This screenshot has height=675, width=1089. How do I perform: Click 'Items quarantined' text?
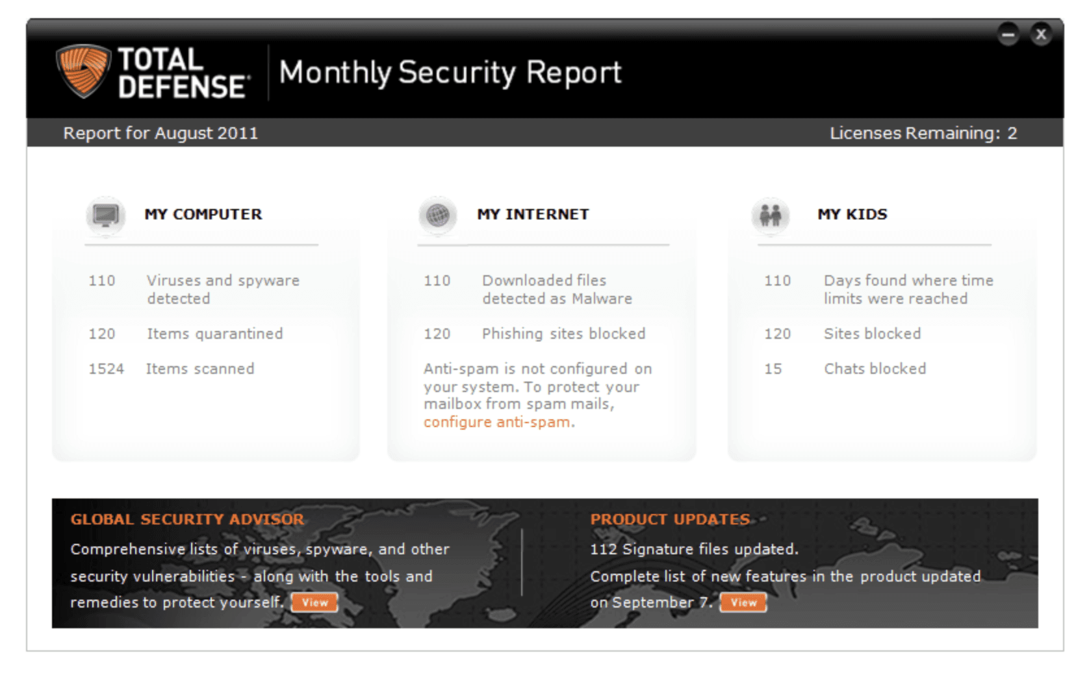(214, 334)
